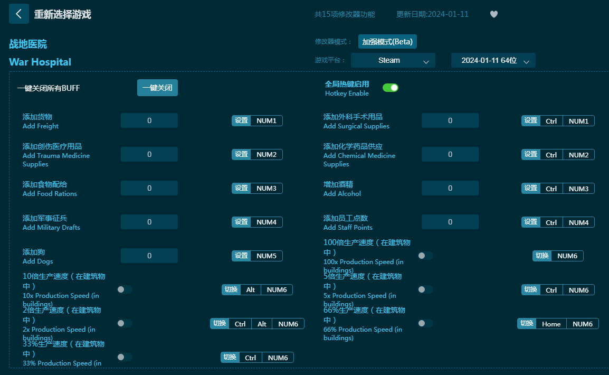Turn on 10x Production Speed toggle
This screenshot has width=609, height=375.
click(125, 289)
